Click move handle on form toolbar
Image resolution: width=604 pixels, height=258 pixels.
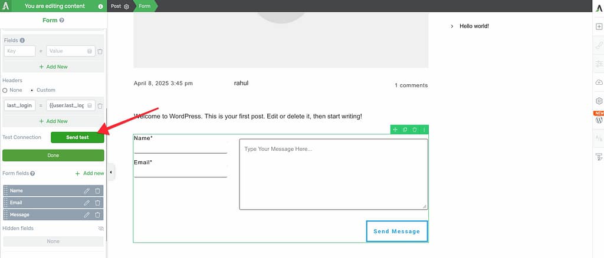pos(396,130)
